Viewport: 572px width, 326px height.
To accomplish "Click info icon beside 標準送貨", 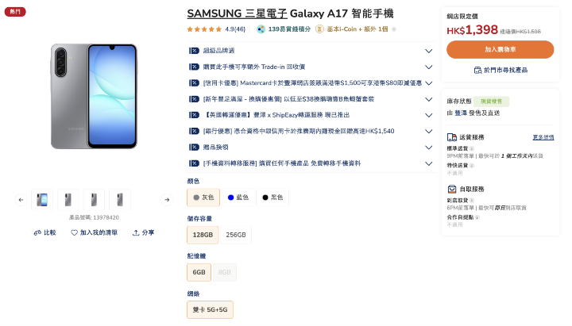I will (x=472, y=148).
